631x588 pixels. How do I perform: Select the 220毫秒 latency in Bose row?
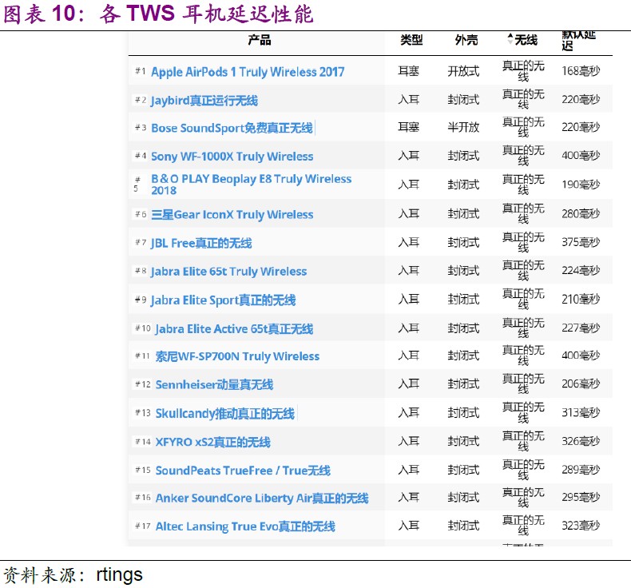click(x=581, y=127)
